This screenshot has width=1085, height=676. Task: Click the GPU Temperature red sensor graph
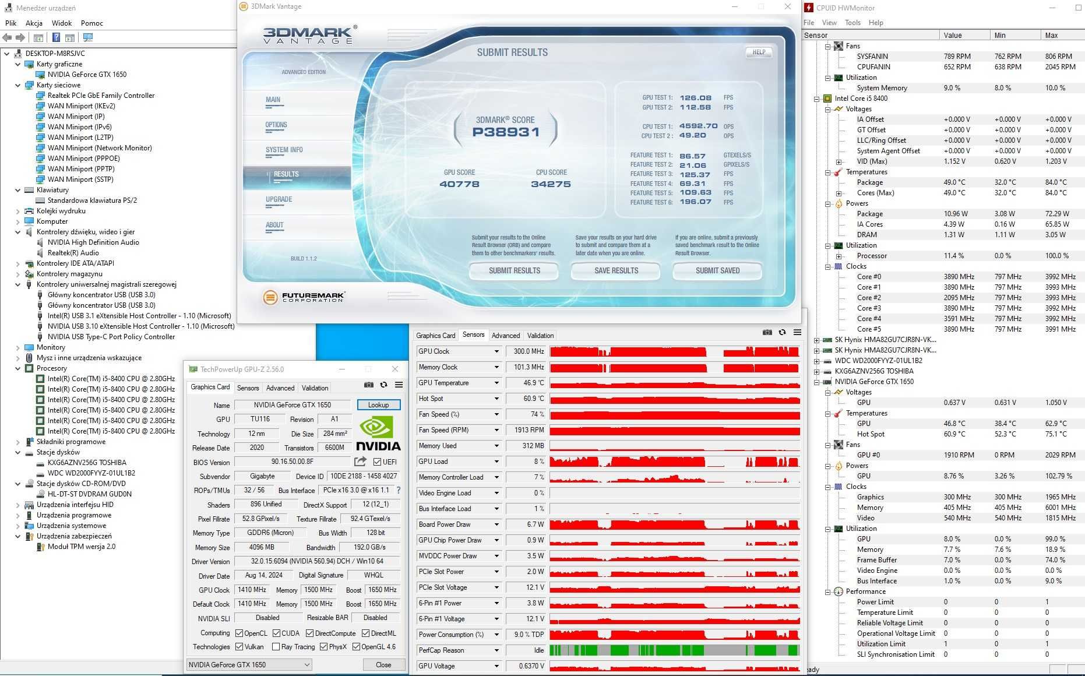pos(674,383)
